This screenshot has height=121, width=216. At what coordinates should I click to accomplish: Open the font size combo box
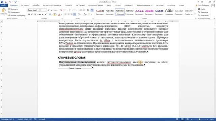point(43,10)
